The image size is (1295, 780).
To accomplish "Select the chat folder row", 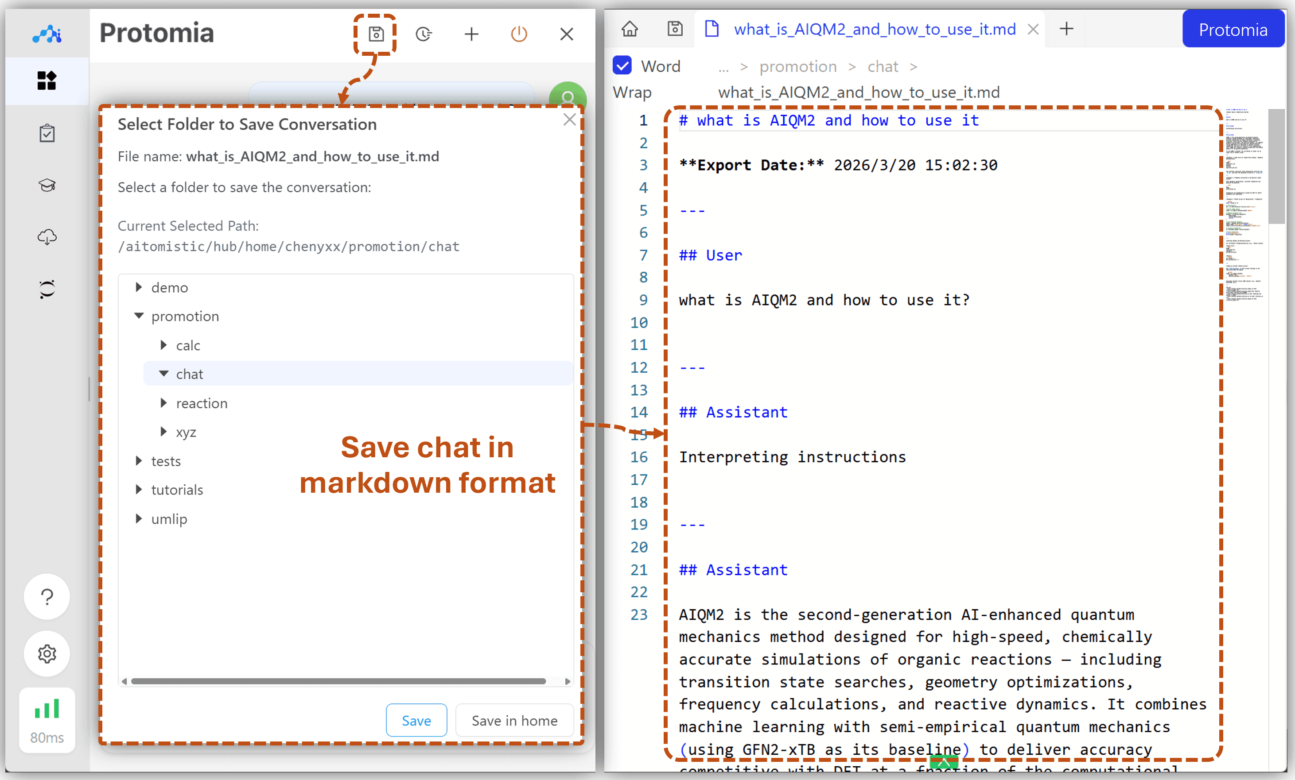I will point(358,374).
